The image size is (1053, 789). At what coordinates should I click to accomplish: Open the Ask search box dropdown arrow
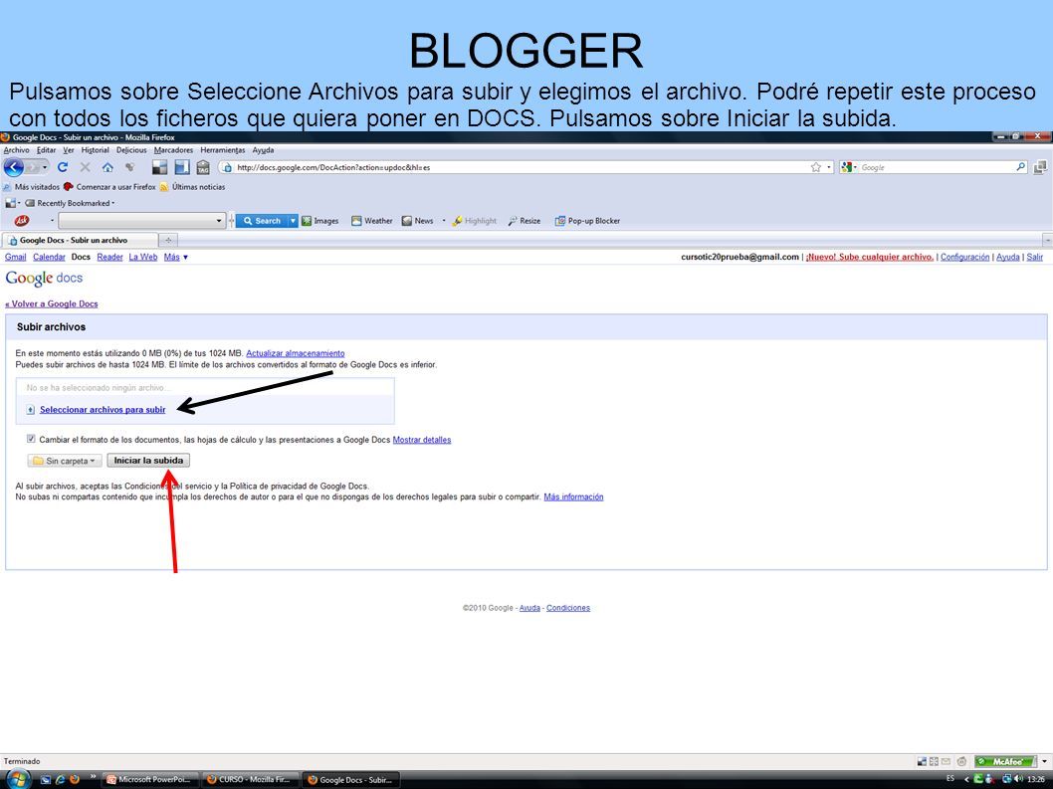coord(218,221)
